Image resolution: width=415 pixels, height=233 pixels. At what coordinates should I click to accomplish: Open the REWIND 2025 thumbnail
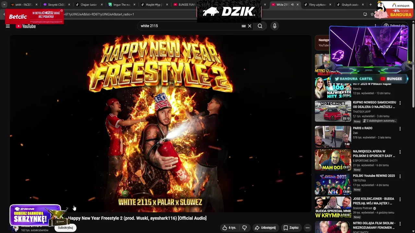[x=333, y=184]
